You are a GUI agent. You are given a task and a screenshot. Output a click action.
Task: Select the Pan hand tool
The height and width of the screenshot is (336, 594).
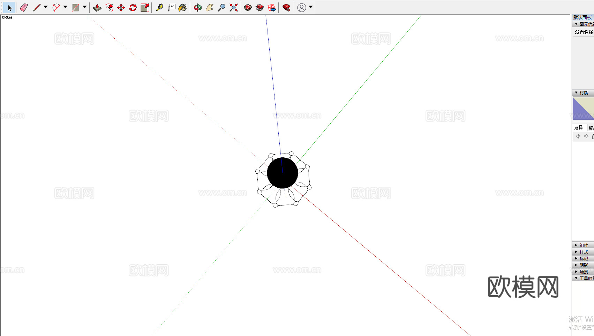tap(210, 8)
